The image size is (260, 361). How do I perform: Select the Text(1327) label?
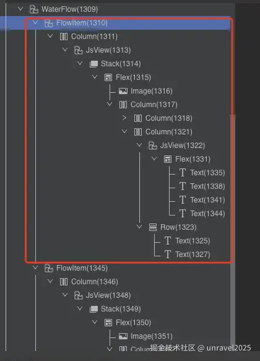193,254
